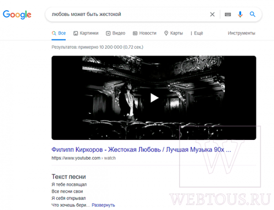Switch to Картинки tab

click(86, 33)
